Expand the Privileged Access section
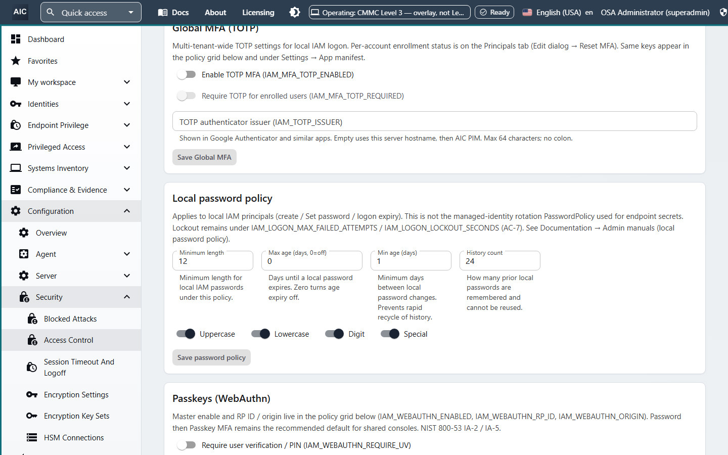This screenshot has width=728, height=455. tap(127, 147)
